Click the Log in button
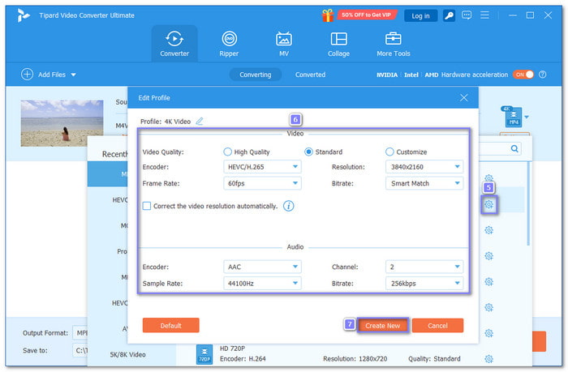 click(420, 16)
